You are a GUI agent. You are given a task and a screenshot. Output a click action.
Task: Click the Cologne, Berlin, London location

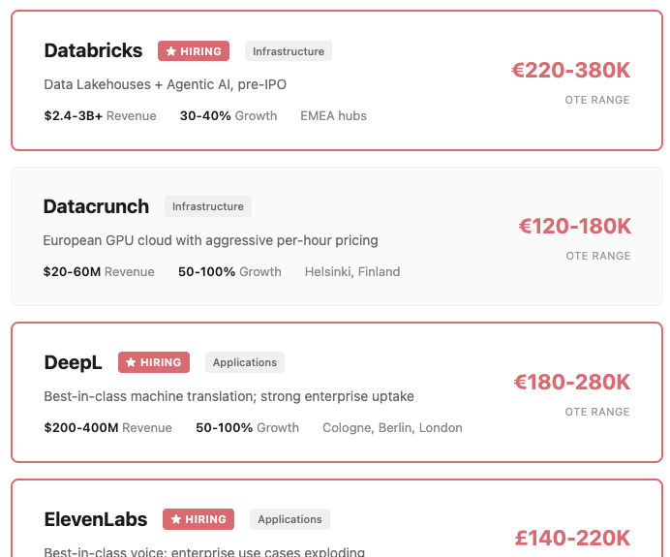(x=392, y=428)
